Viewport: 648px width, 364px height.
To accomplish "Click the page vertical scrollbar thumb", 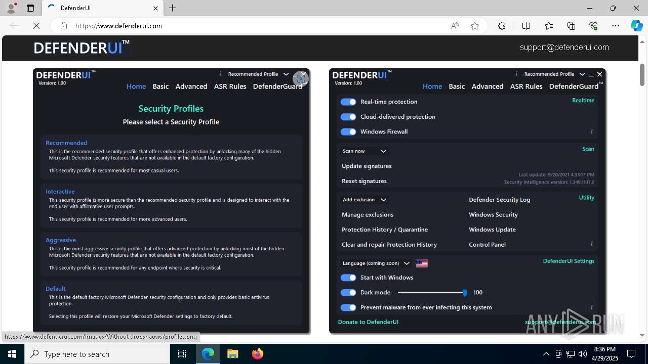I will [642, 75].
